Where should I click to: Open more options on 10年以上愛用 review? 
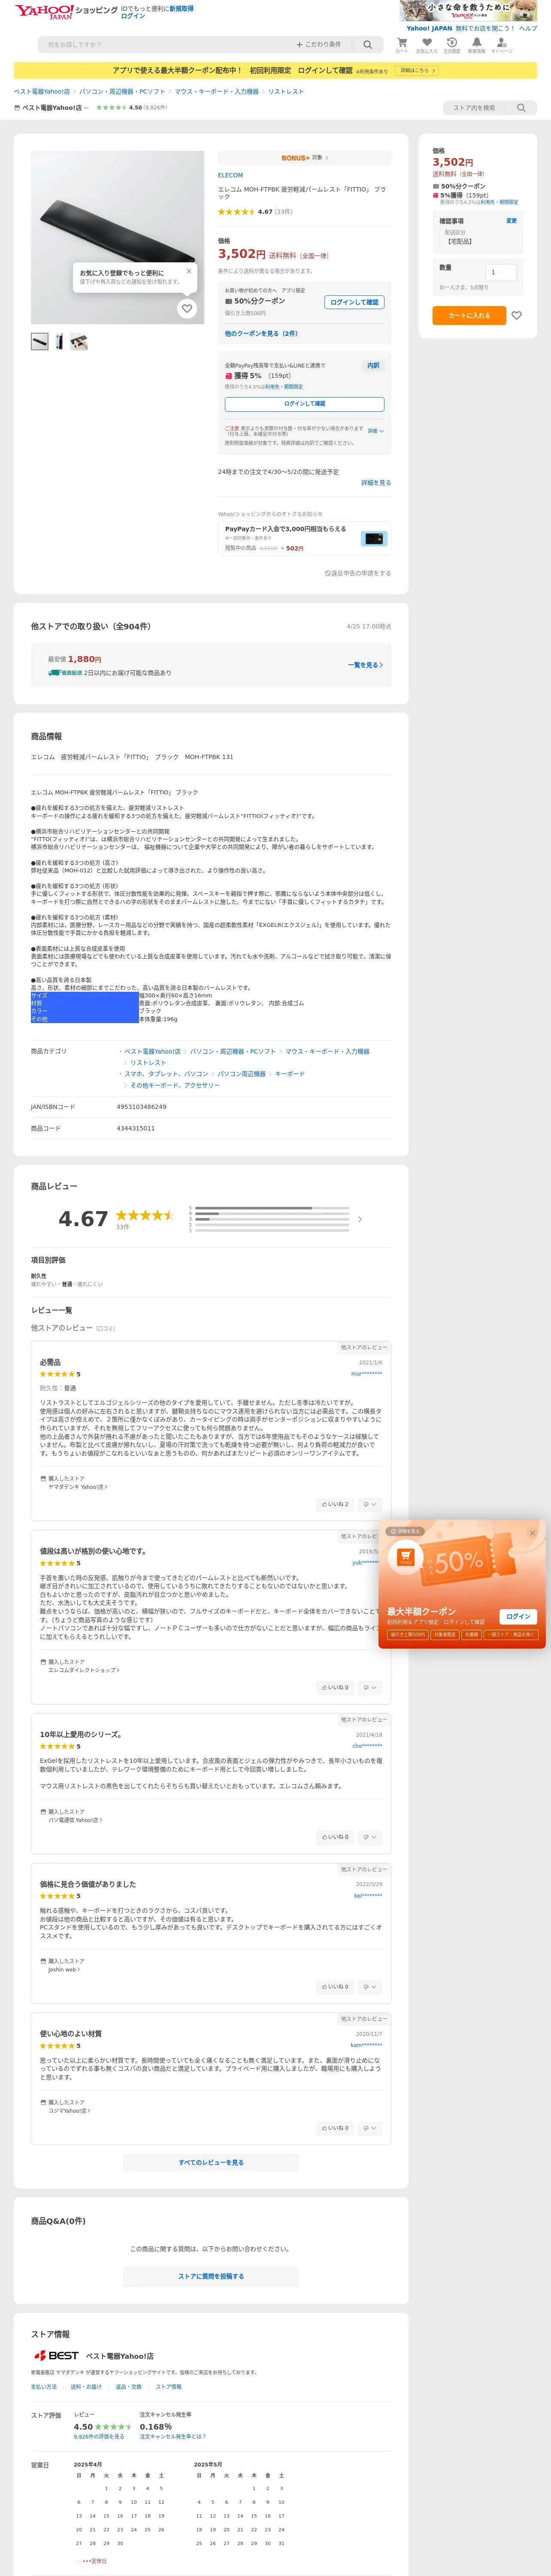click(370, 1837)
